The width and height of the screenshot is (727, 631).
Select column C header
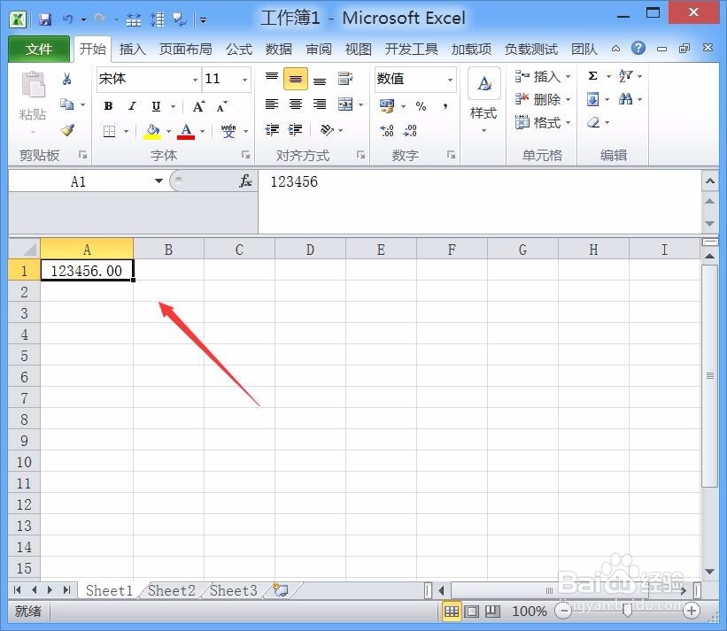tap(239, 250)
